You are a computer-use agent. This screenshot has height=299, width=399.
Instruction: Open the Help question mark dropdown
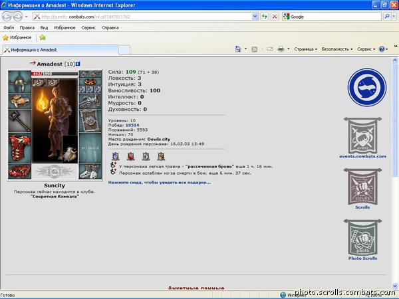383,49
